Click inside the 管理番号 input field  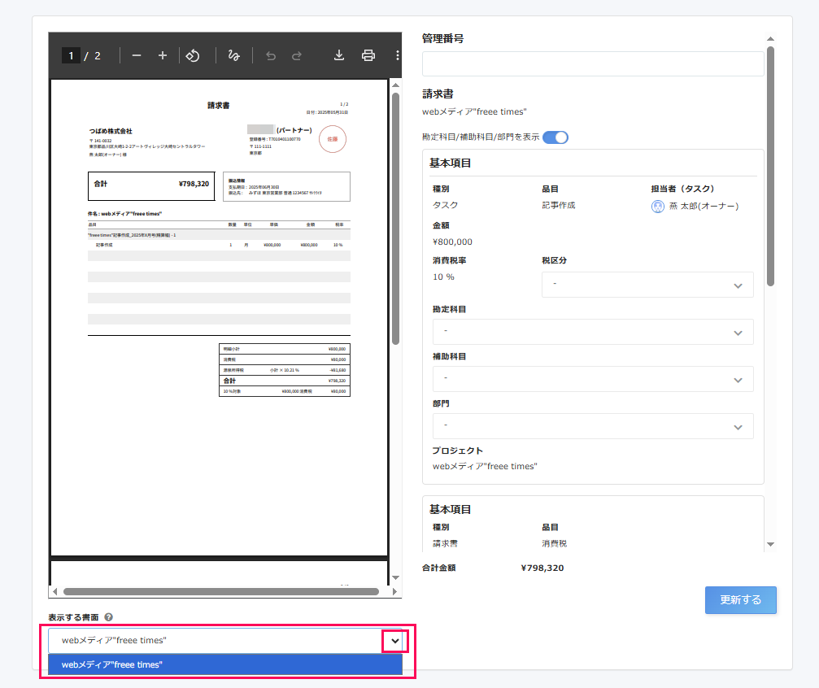593,63
